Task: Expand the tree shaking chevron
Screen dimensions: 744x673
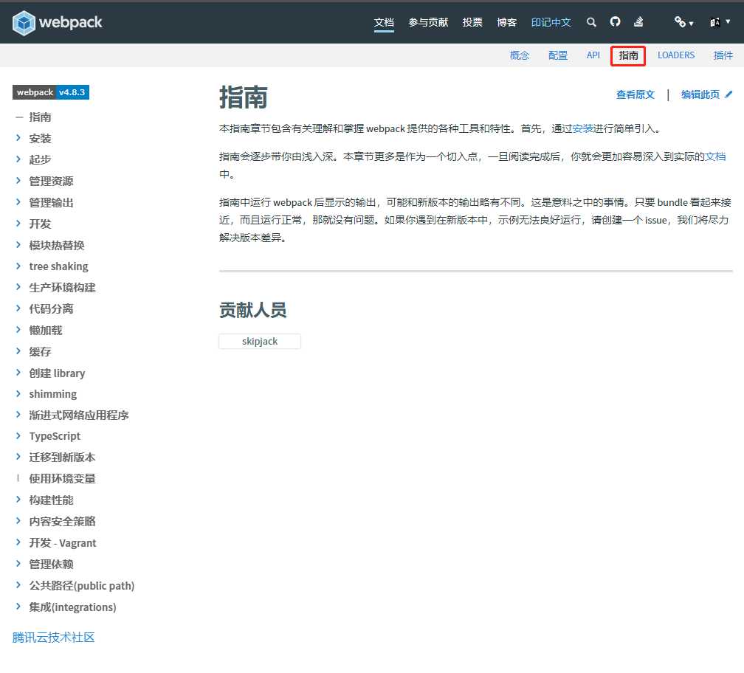Action: (x=18, y=266)
